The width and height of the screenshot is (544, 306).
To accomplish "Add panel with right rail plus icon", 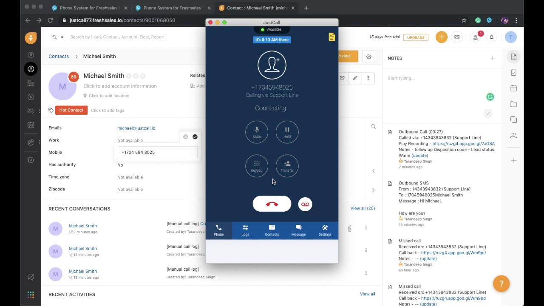I will coord(514,161).
